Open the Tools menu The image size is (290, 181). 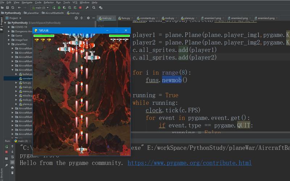[67, 3]
